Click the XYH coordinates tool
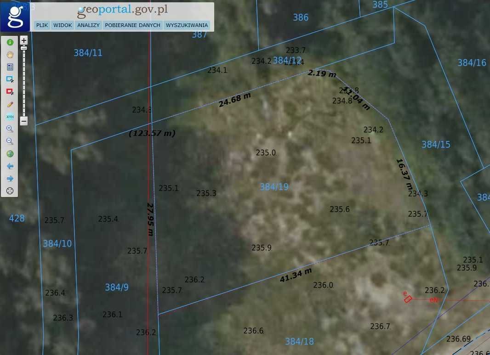This screenshot has width=490, height=355. coord(10,117)
